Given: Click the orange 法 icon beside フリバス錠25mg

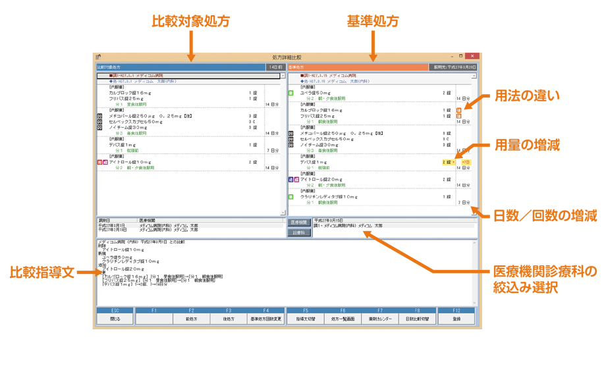Looking at the screenshot, I should 459,117.
